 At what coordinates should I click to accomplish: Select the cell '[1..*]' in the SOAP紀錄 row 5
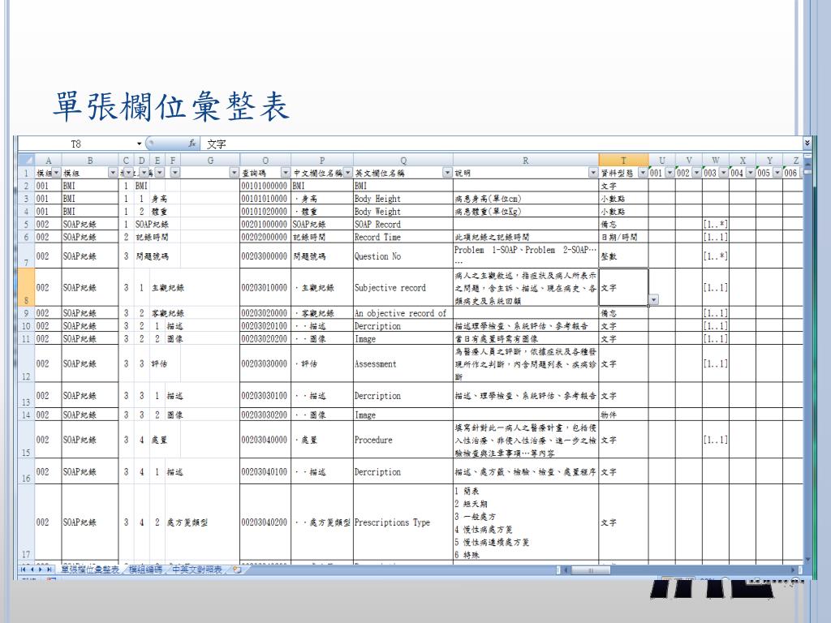coord(716,224)
